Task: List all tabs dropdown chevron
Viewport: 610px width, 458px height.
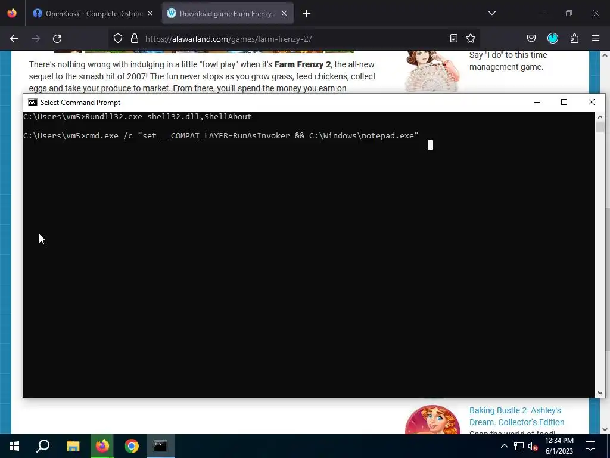Action: pos(492,13)
